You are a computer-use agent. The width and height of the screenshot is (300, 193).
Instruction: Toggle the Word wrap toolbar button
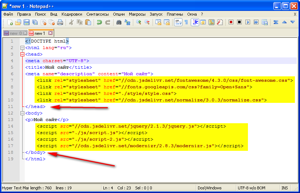click(178, 23)
